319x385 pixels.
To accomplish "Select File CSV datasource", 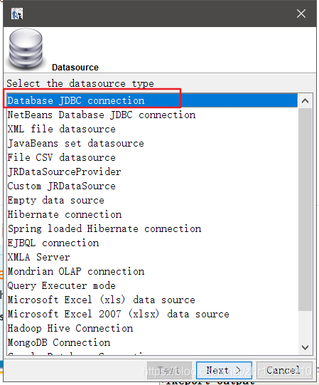I will (152, 157).
